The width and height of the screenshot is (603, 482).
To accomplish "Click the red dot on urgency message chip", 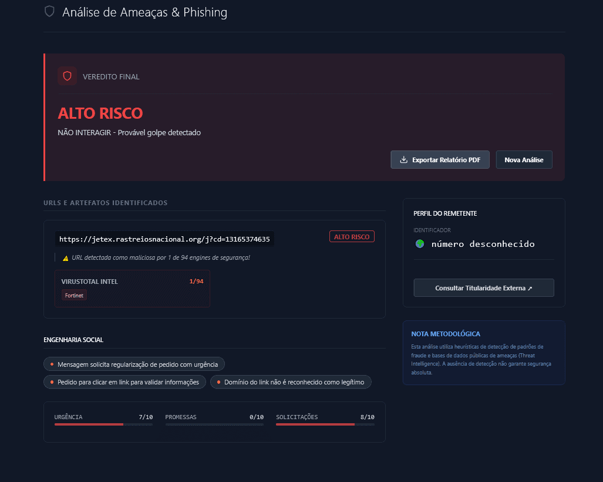I will [52, 364].
